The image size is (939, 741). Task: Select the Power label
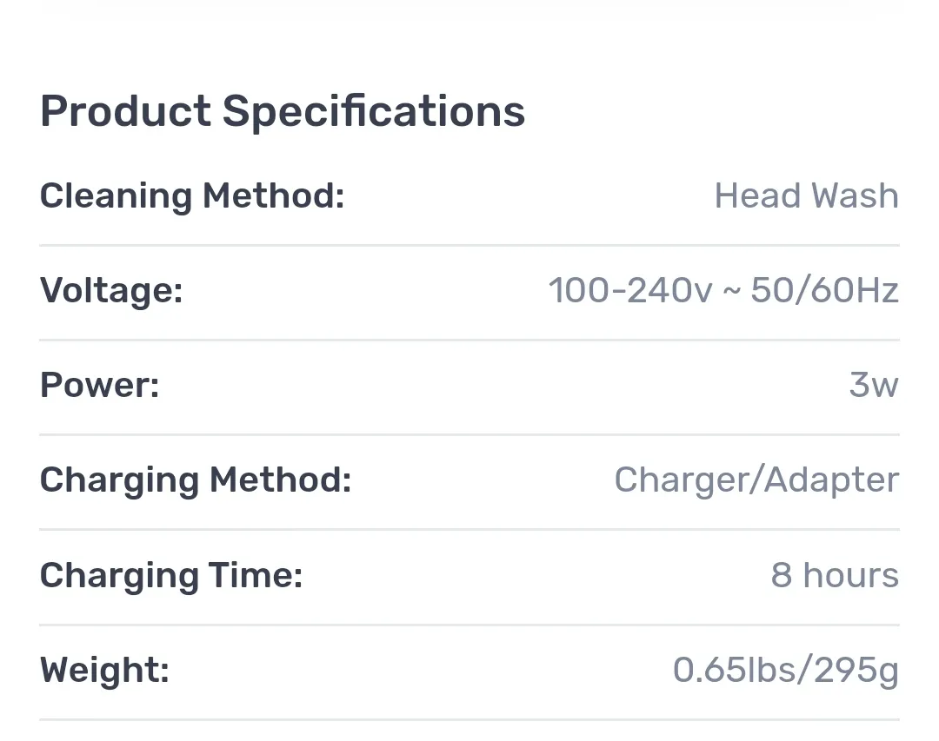[99, 385]
